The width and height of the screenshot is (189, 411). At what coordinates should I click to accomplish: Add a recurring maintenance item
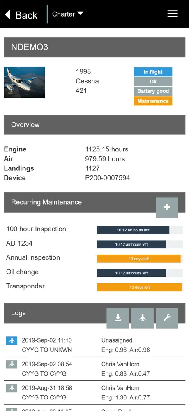167,207
